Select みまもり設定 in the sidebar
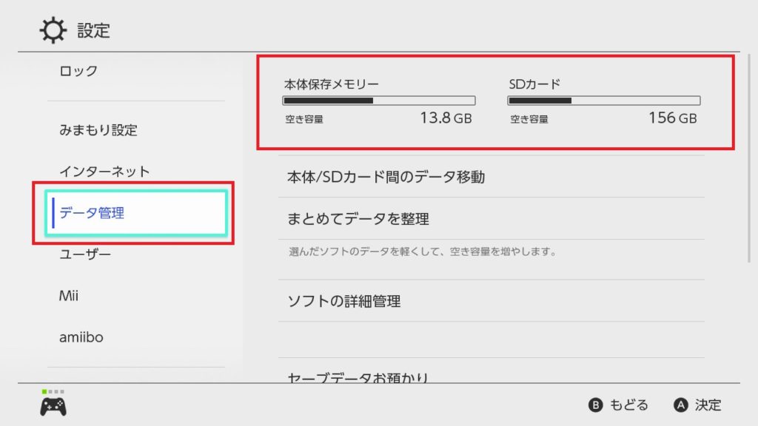This screenshot has width=758, height=426. pyautogui.click(x=98, y=130)
